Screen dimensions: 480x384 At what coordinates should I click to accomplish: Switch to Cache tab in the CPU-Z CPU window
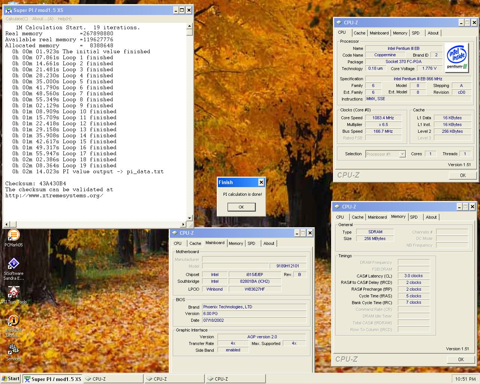[x=359, y=33]
